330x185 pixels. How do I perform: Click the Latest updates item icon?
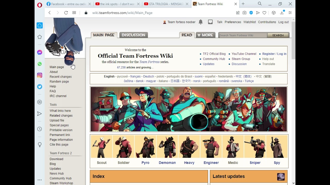point(281,177)
